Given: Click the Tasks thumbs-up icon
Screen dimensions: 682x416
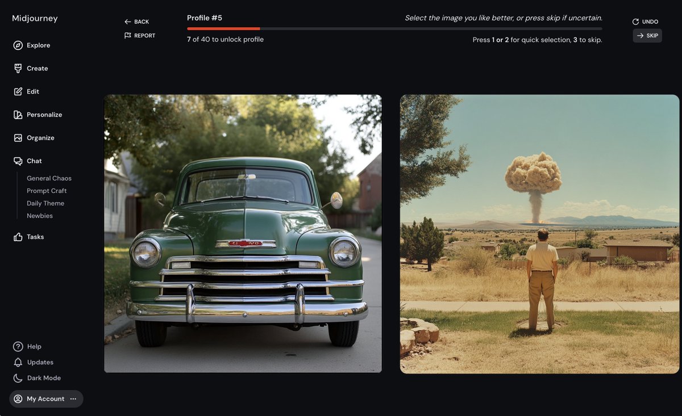Looking at the screenshot, I should 18,237.
